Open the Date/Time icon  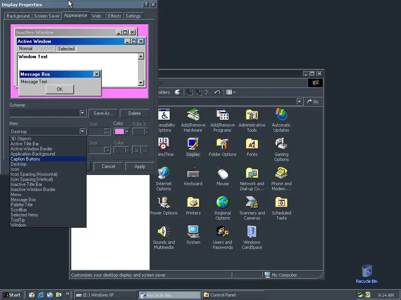click(x=165, y=147)
